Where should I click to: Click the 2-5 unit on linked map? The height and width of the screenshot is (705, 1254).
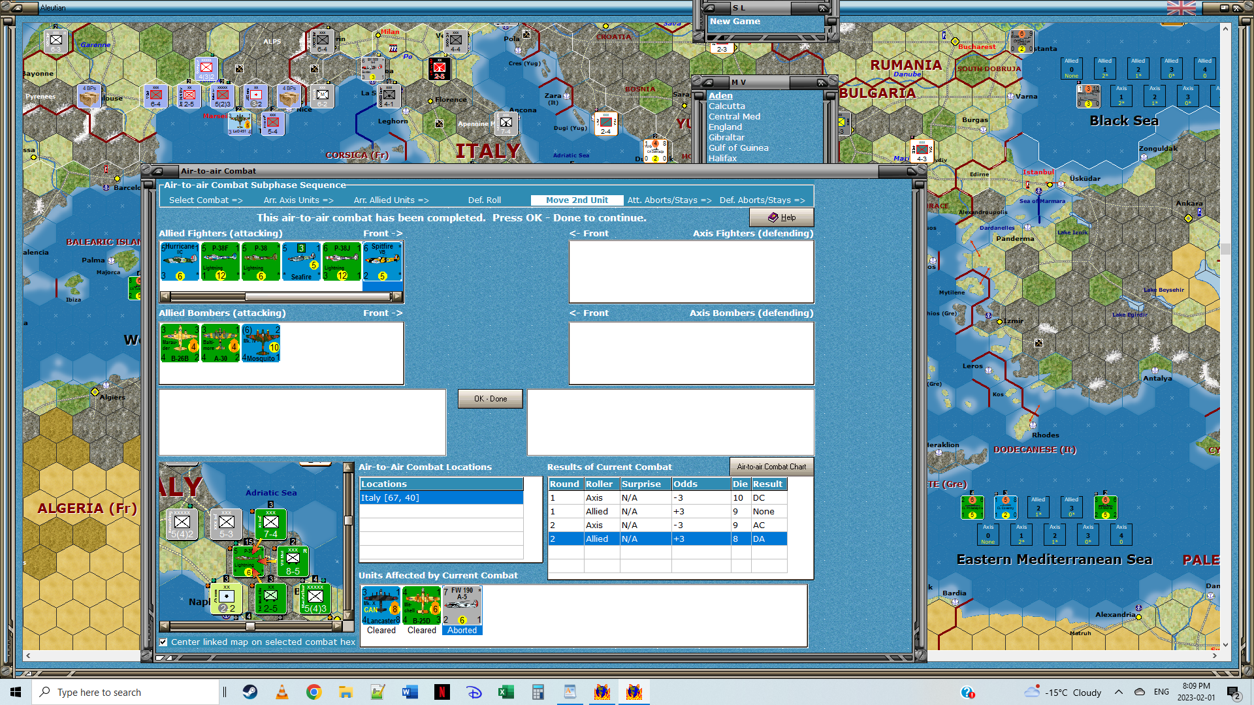[x=270, y=599]
